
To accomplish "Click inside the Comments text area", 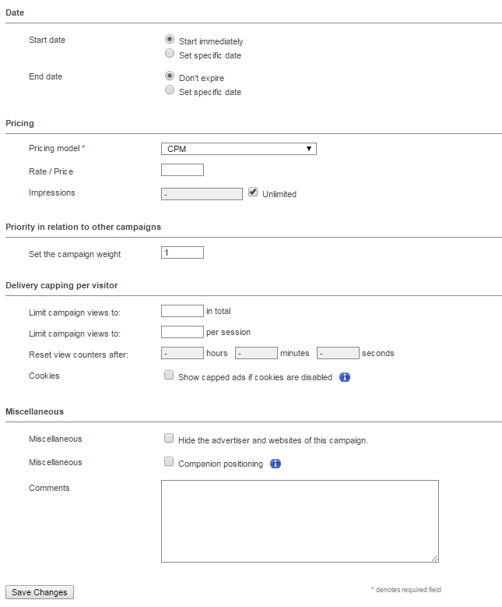I will coord(300,521).
